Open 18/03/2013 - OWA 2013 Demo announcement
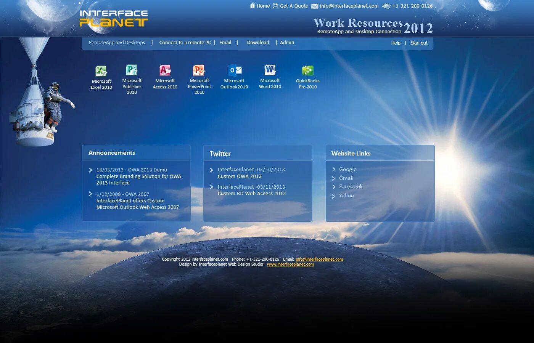 coord(132,170)
